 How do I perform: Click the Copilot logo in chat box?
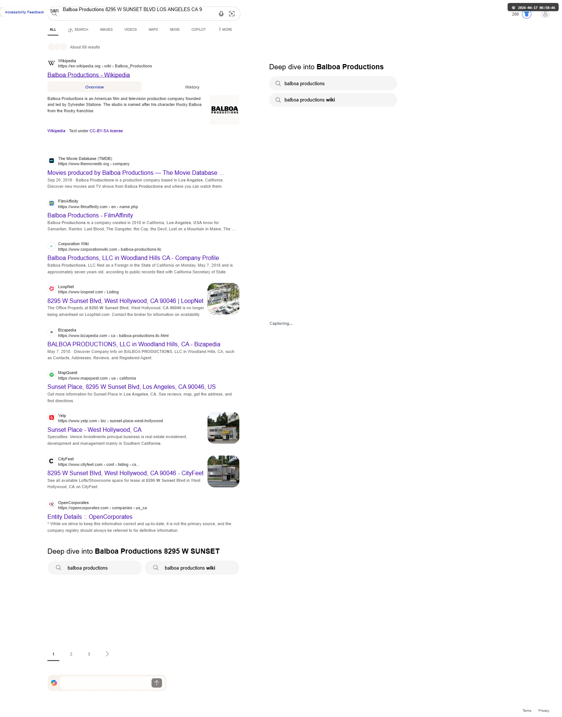click(54, 683)
